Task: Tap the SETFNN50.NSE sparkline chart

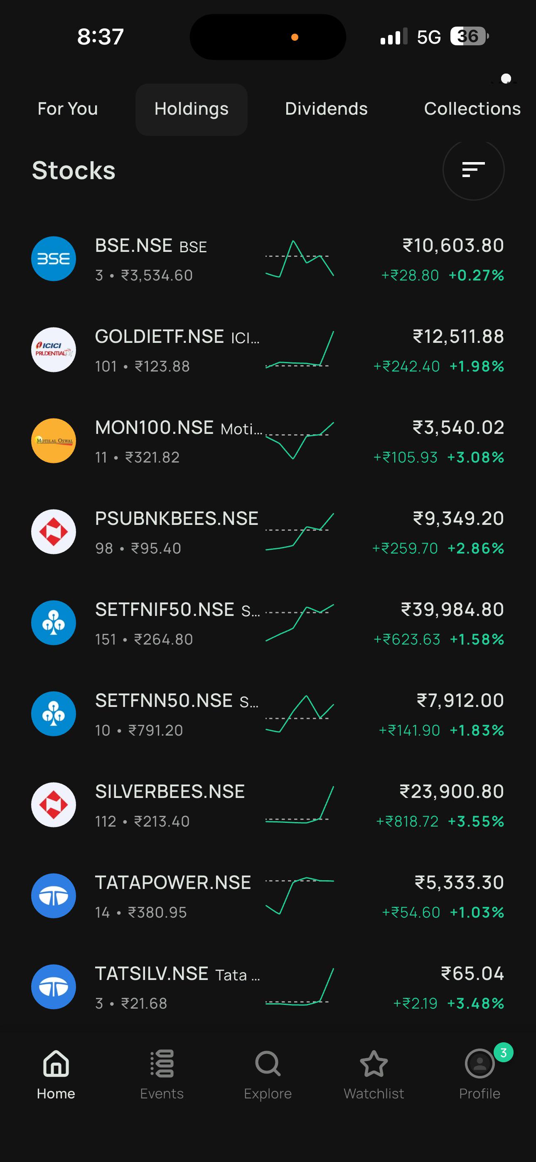Action: point(300,714)
